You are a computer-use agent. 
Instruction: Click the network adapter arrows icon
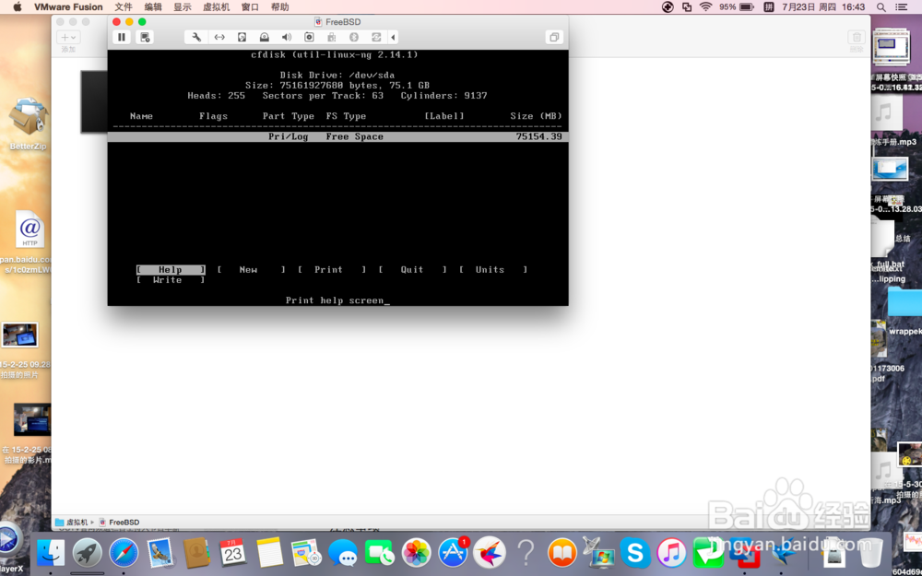219,37
